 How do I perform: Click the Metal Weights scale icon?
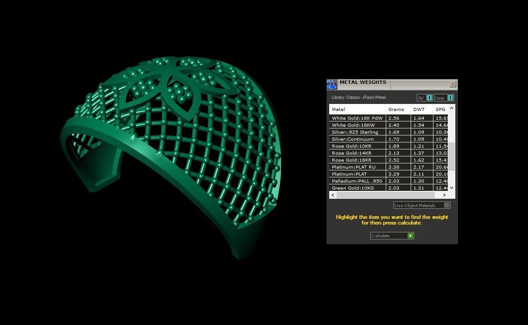(x=332, y=84)
